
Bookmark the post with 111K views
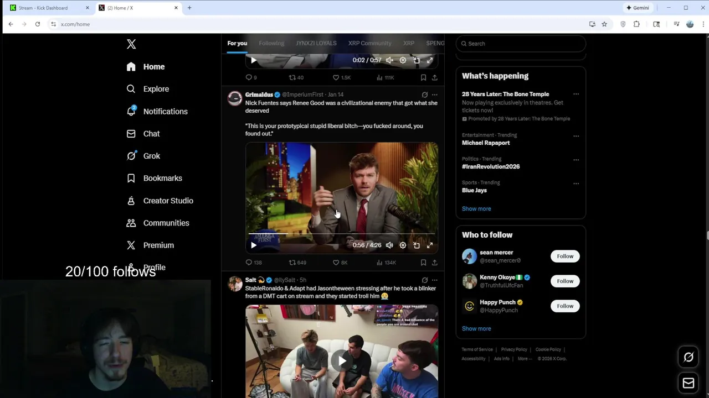(x=423, y=77)
